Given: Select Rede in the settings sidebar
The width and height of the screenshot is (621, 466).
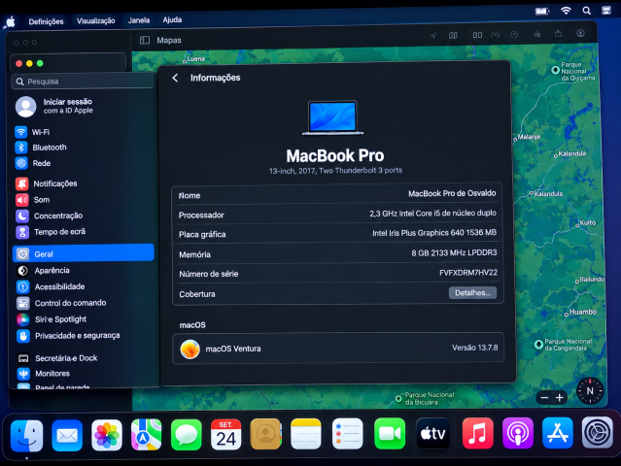Looking at the screenshot, I should [33, 163].
